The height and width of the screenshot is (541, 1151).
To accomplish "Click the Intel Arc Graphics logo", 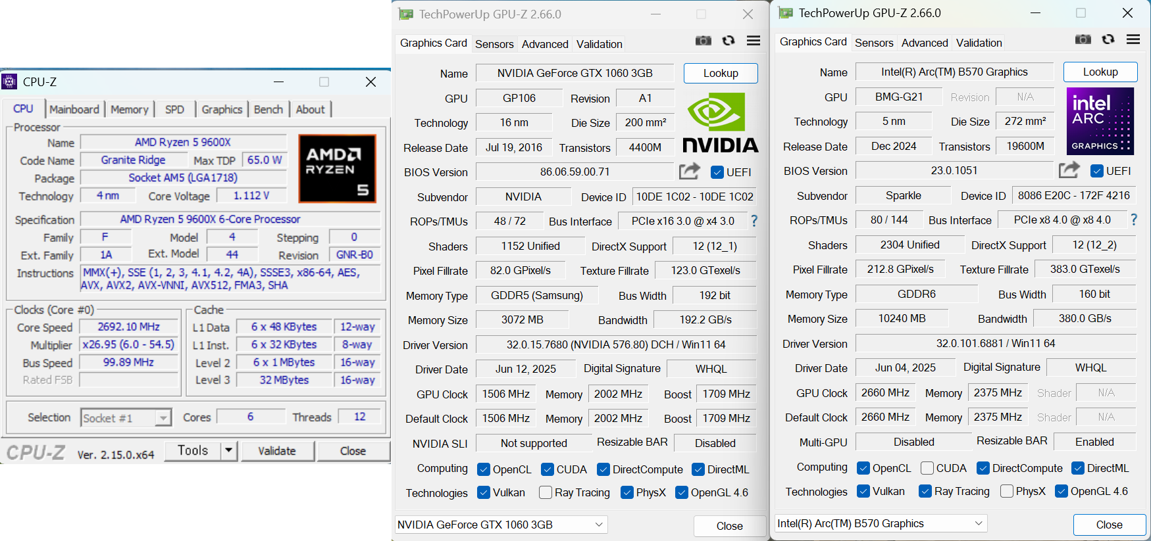I will click(x=1100, y=121).
